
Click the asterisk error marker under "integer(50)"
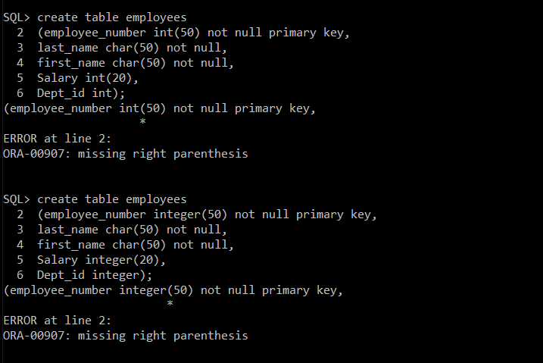click(x=170, y=304)
